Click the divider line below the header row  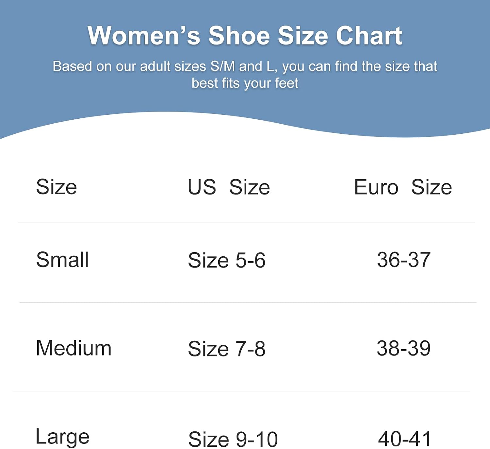coord(246,222)
